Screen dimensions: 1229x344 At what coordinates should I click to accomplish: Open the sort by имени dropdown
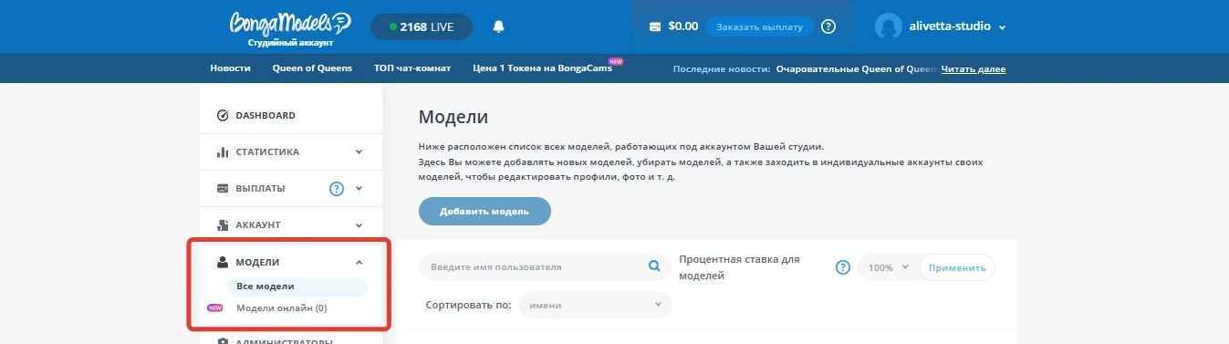click(x=595, y=305)
